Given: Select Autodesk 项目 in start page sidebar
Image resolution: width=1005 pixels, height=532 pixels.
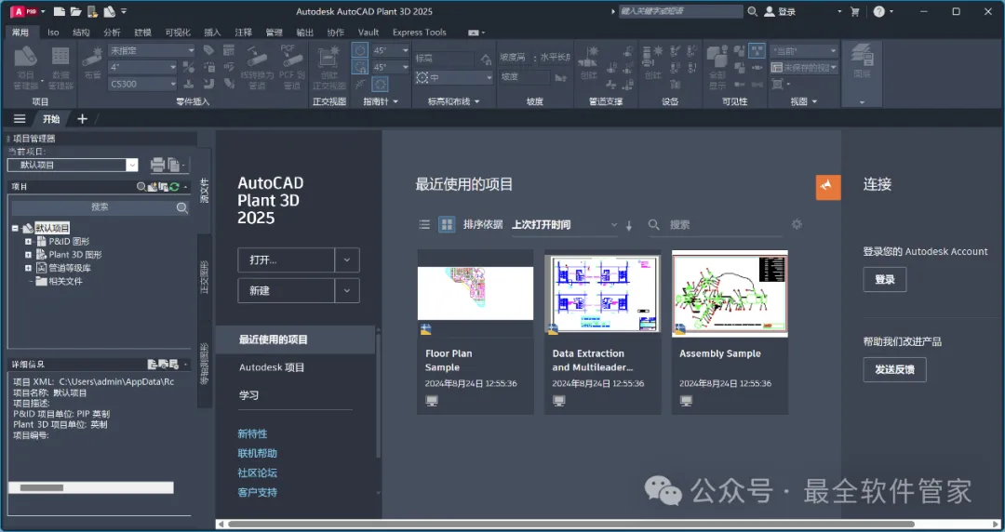Looking at the screenshot, I should click(272, 367).
